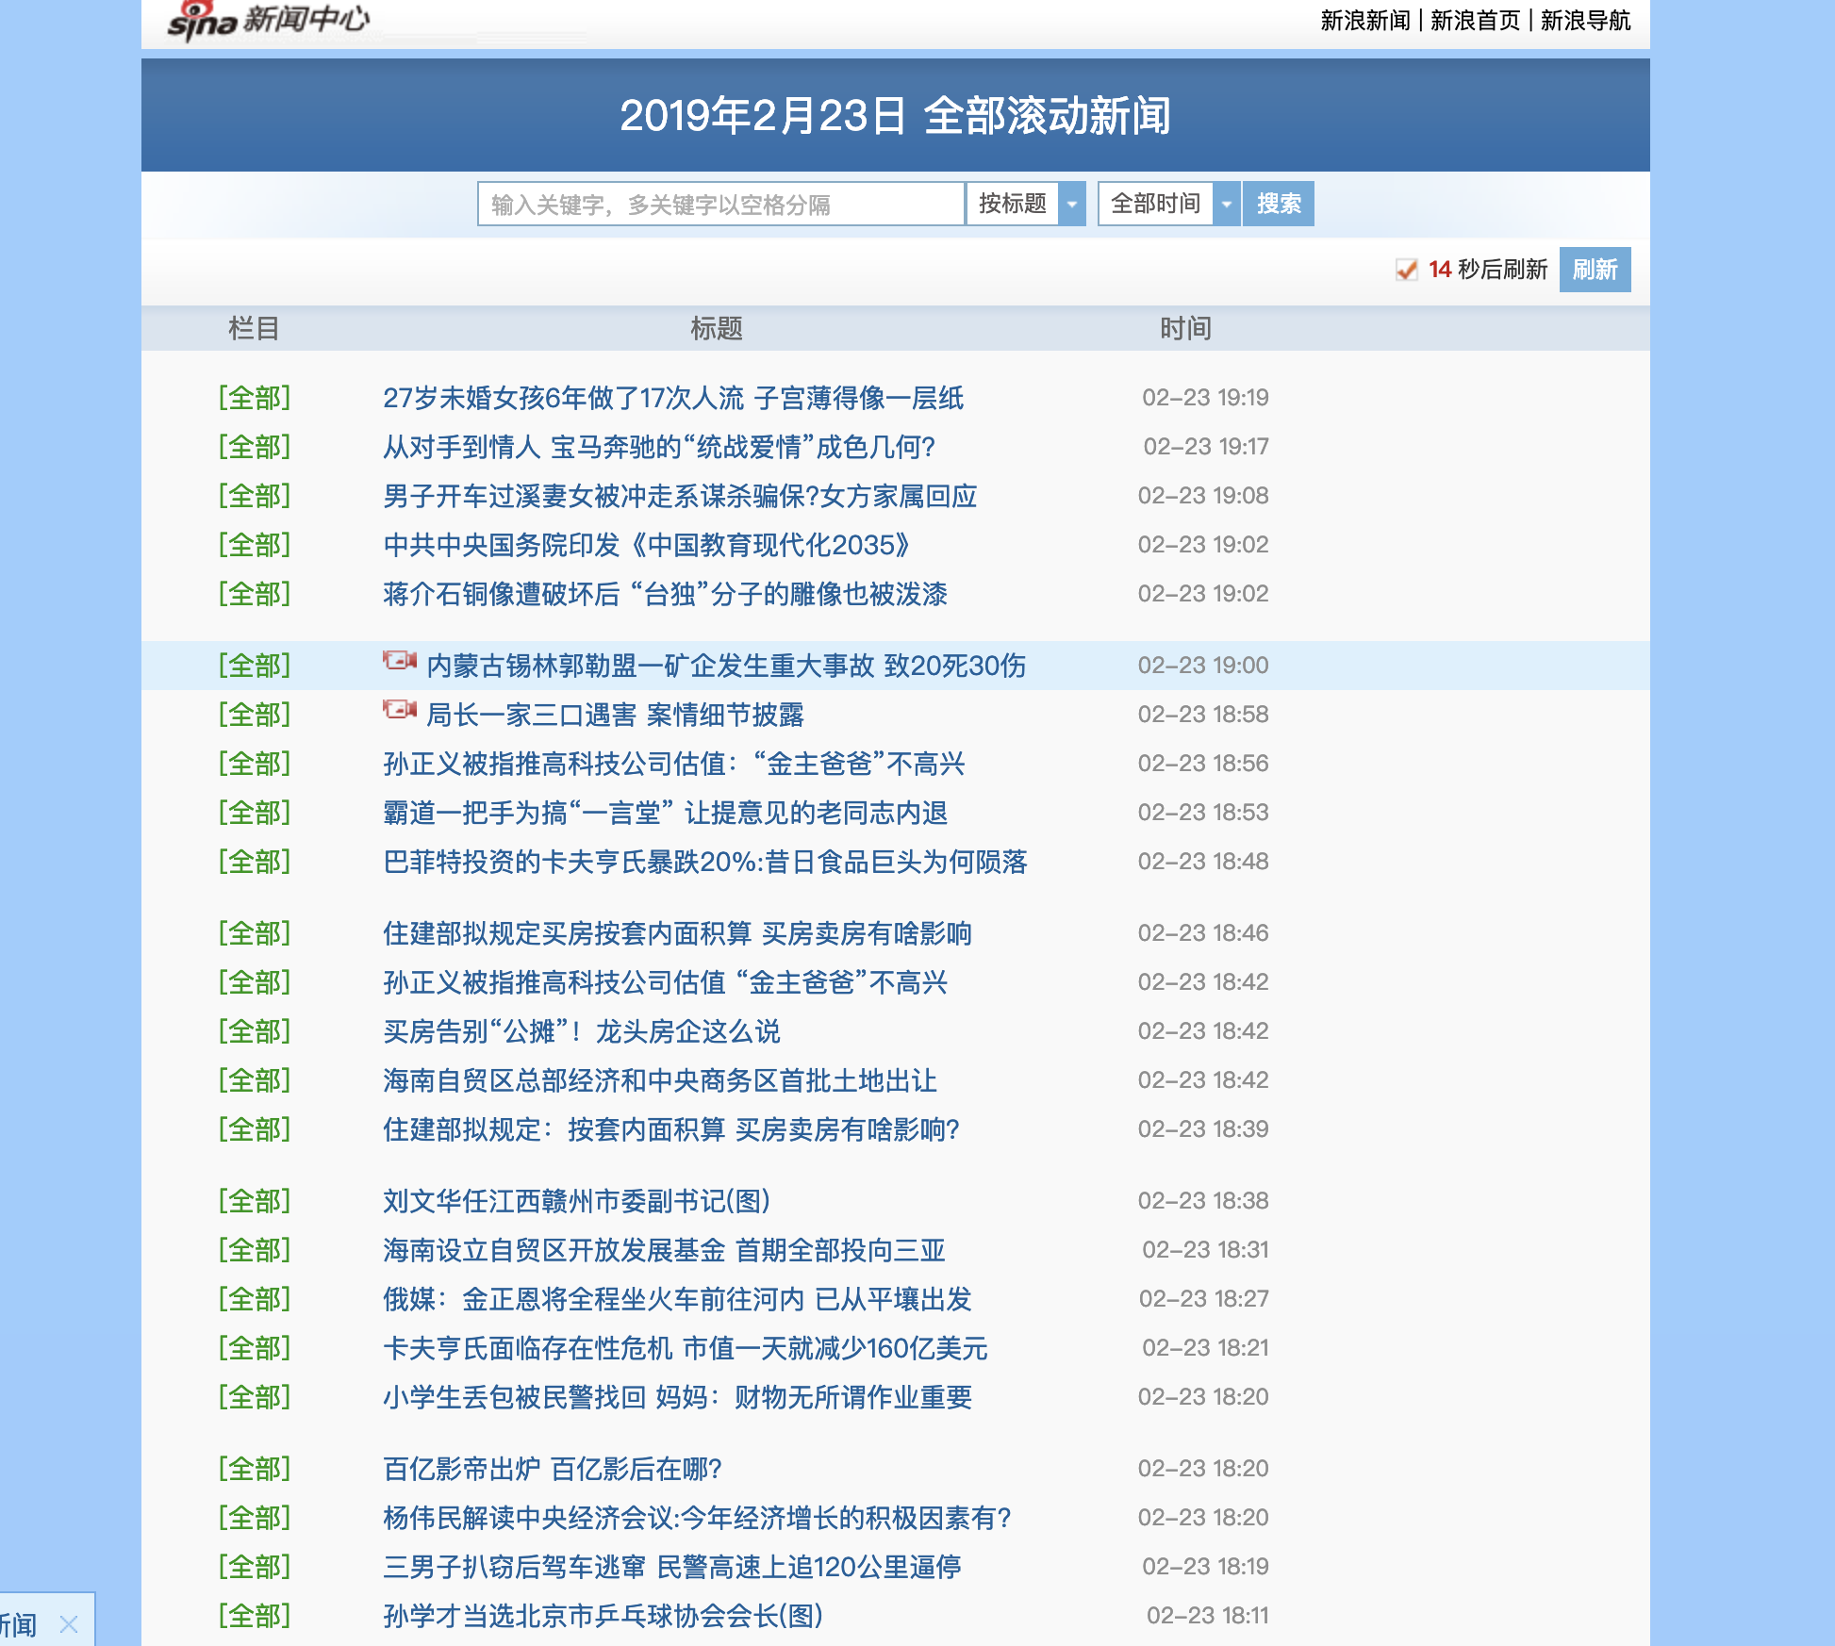The height and width of the screenshot is (1646, 1835).
Task: Toggle the 14秒后刷新 auto-refresh checkbox
Action: 1408,271
